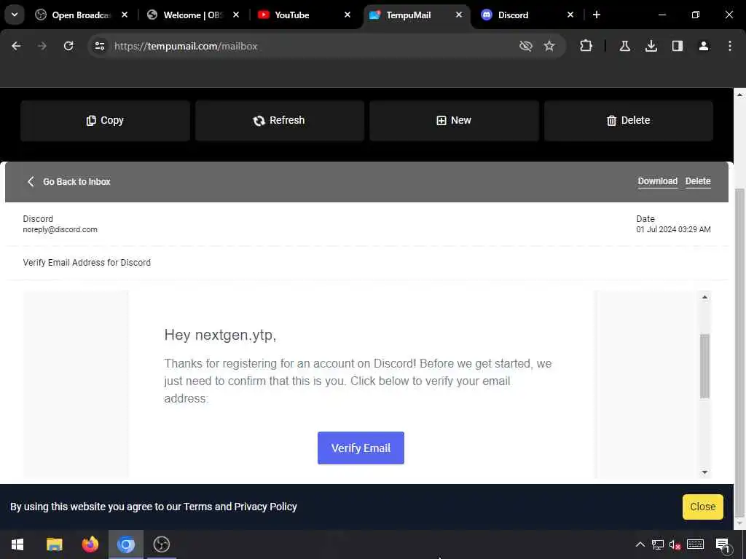The height and width of the screenshot is (559, 746).
Task: Click the noreply@discord.com sender address
Action: (x=60, y=229)
